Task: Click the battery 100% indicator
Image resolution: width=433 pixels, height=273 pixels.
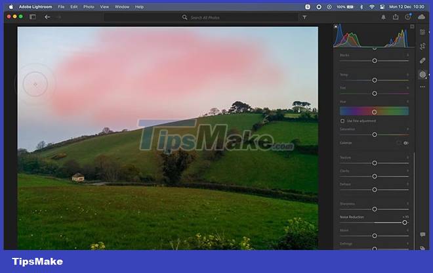Action: (345, 7)
